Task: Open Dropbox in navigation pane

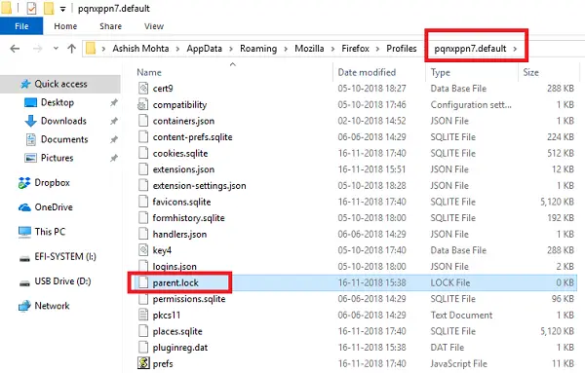Action: pos(52,182)
